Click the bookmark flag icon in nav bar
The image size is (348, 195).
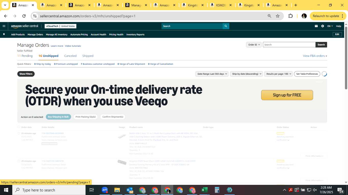[x=4, y=34]
